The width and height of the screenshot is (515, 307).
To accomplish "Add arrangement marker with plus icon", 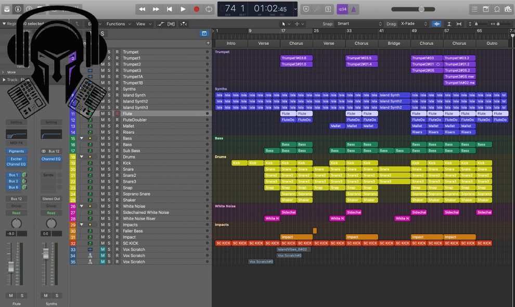I will [x=208, y=43].
